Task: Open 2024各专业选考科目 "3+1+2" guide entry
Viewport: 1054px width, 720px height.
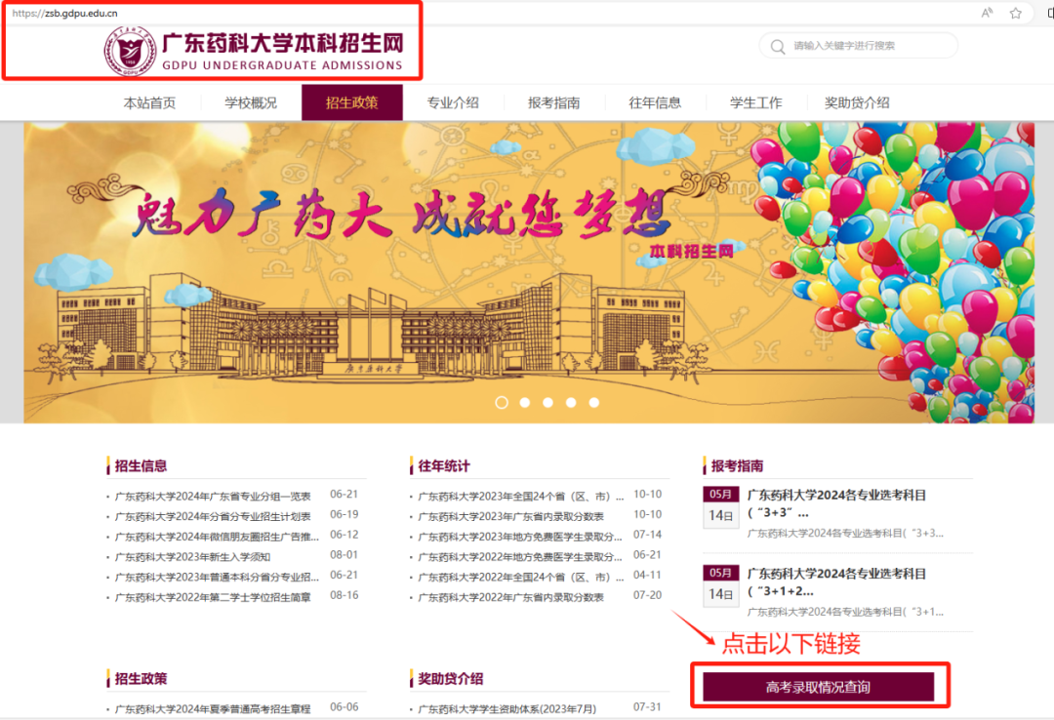Action: [837, 582]
